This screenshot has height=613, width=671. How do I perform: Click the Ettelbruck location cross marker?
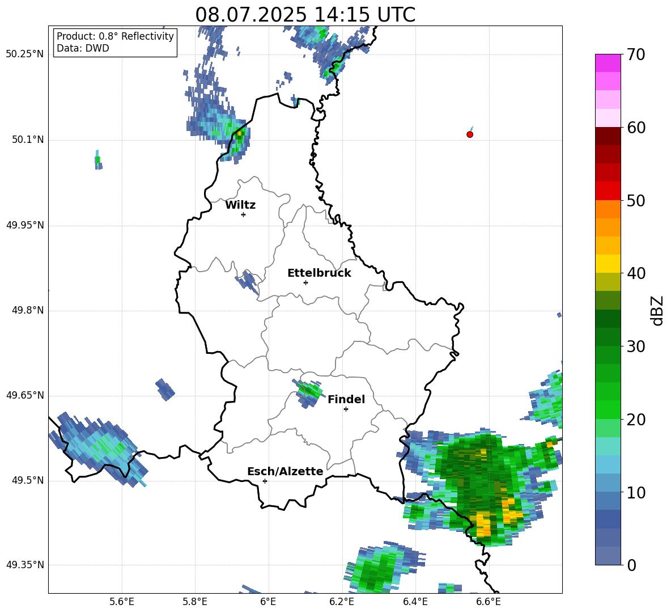tap(305, 282)
